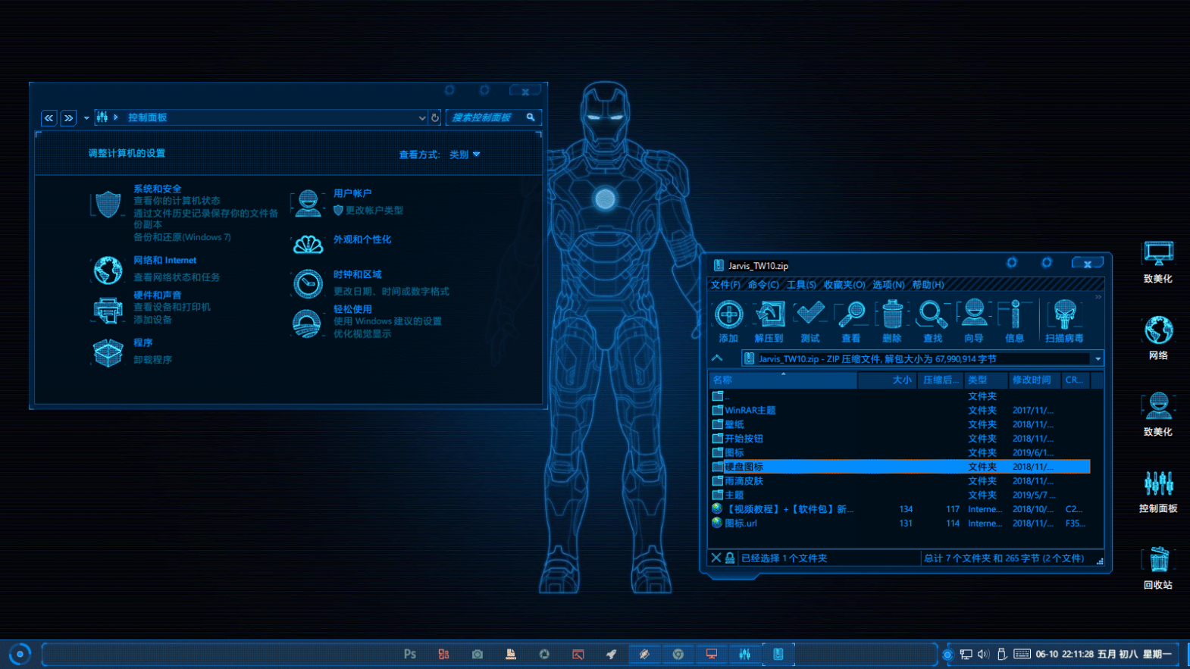Open the 选项(N) menu
The image size is (1190, 669).
pos(888,285)
